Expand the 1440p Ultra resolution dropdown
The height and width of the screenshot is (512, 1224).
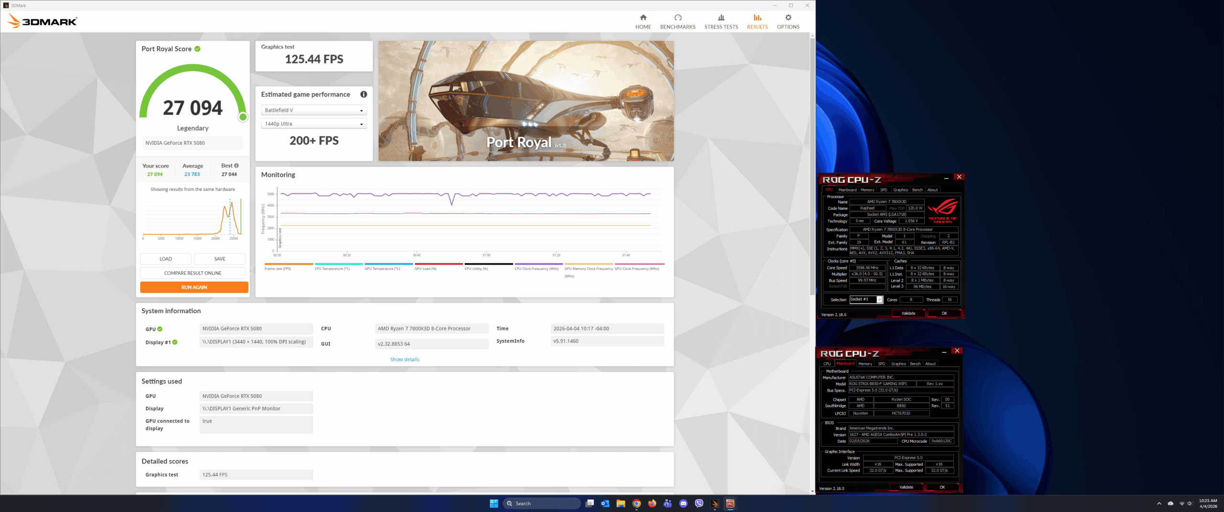coord(314,124)
